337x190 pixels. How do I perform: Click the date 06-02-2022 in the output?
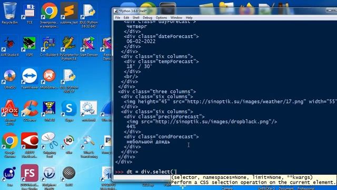(x=141, y=41)
